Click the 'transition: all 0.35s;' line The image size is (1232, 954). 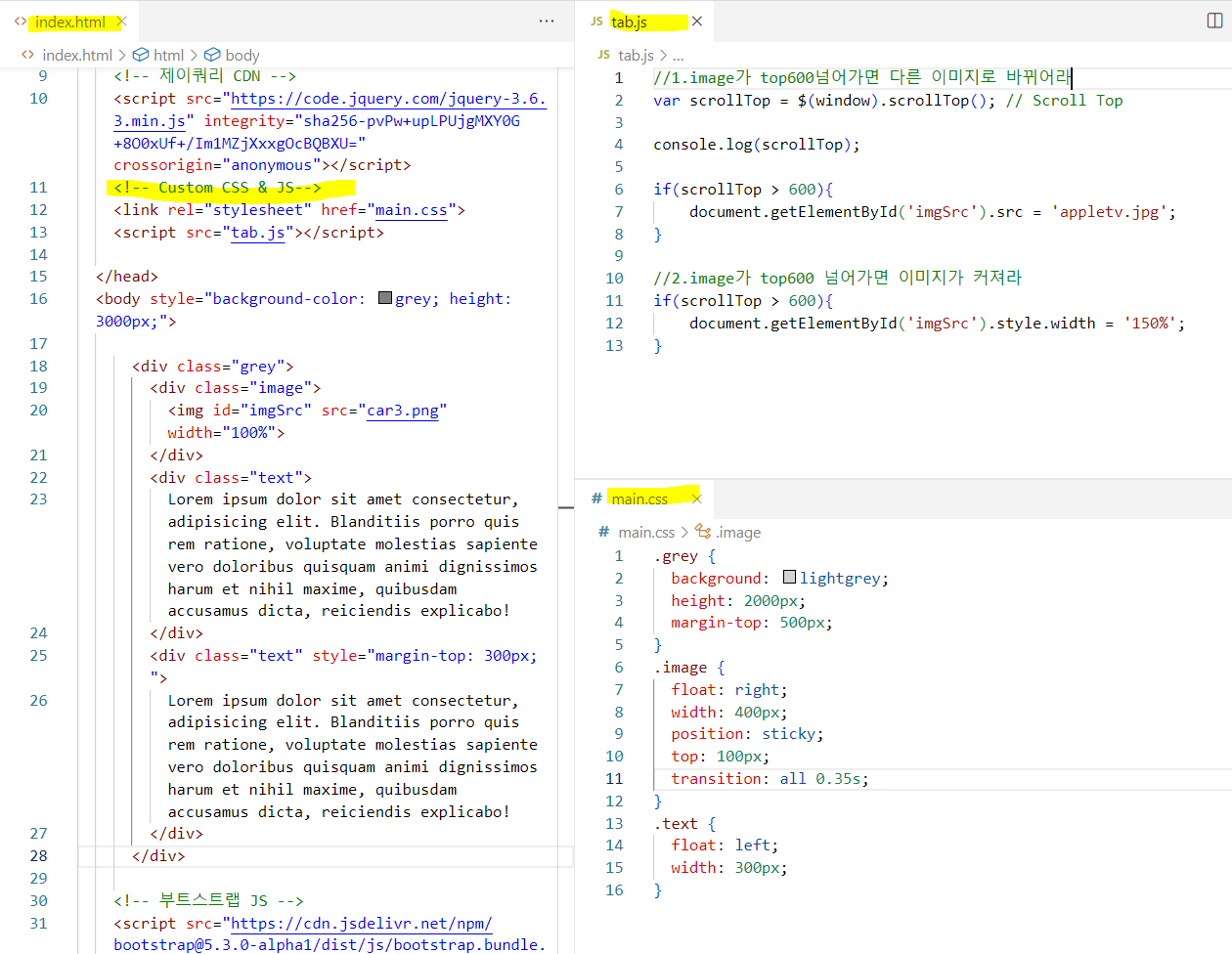770,779
